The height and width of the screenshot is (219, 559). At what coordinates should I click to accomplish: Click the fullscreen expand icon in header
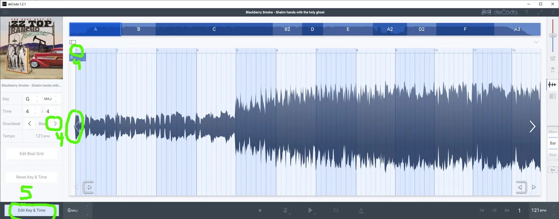540,12
